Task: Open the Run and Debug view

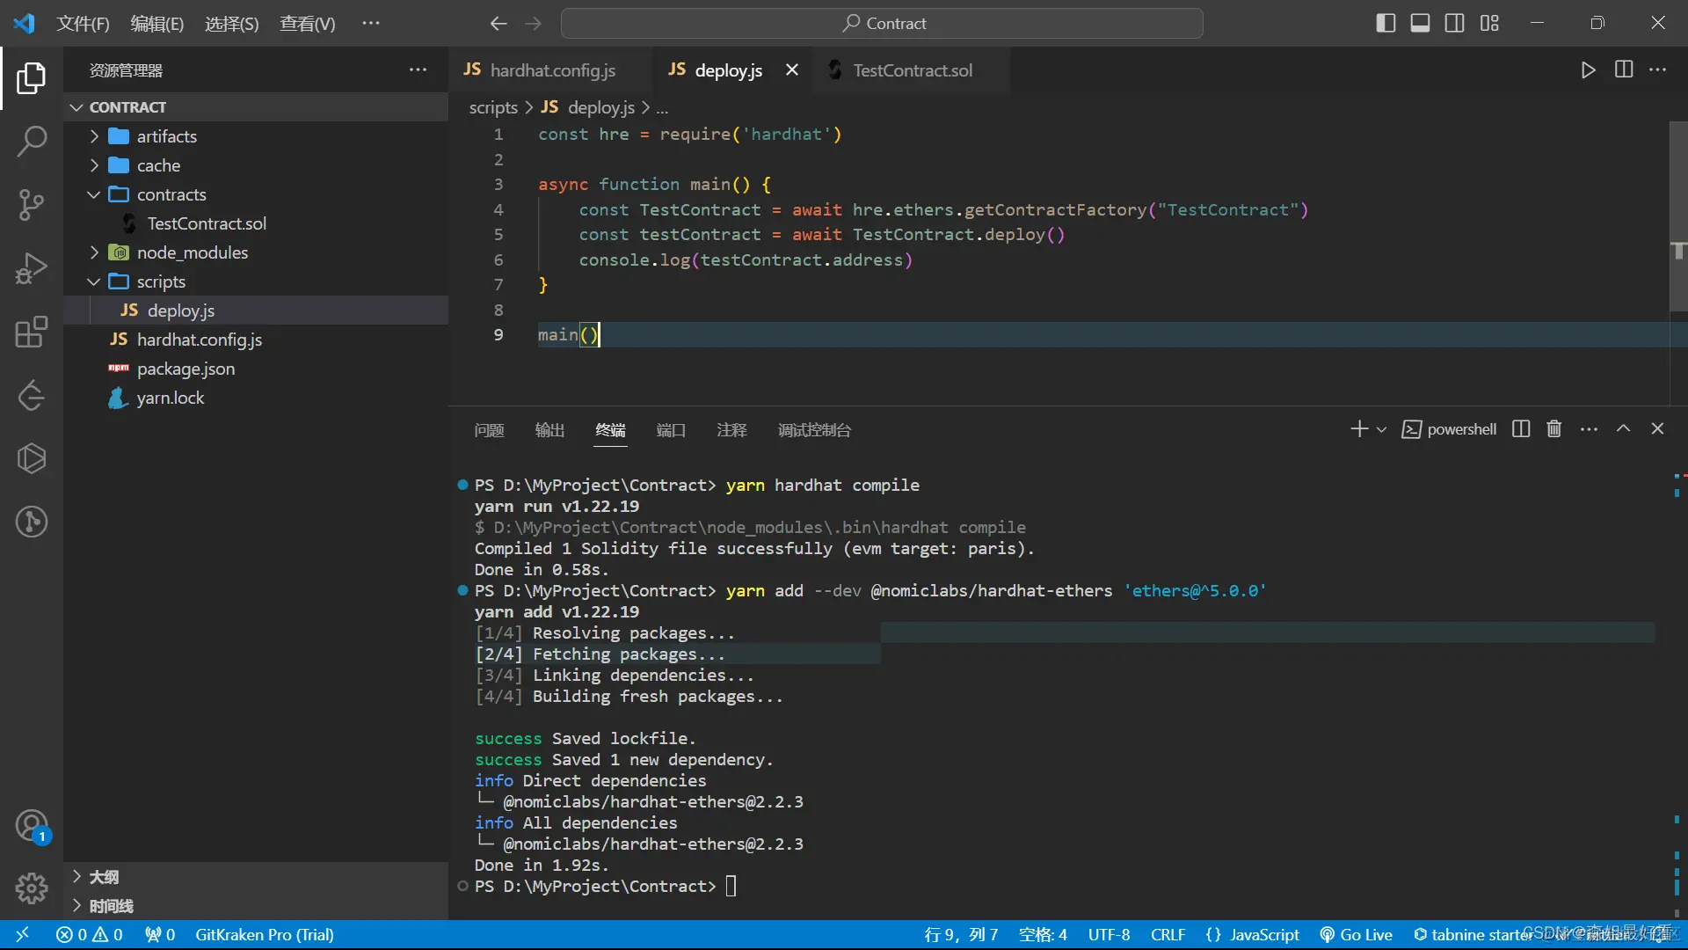Action: [32, 268]
